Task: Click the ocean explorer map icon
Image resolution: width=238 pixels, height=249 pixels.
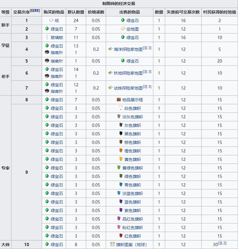Action: tap(110, 49)
